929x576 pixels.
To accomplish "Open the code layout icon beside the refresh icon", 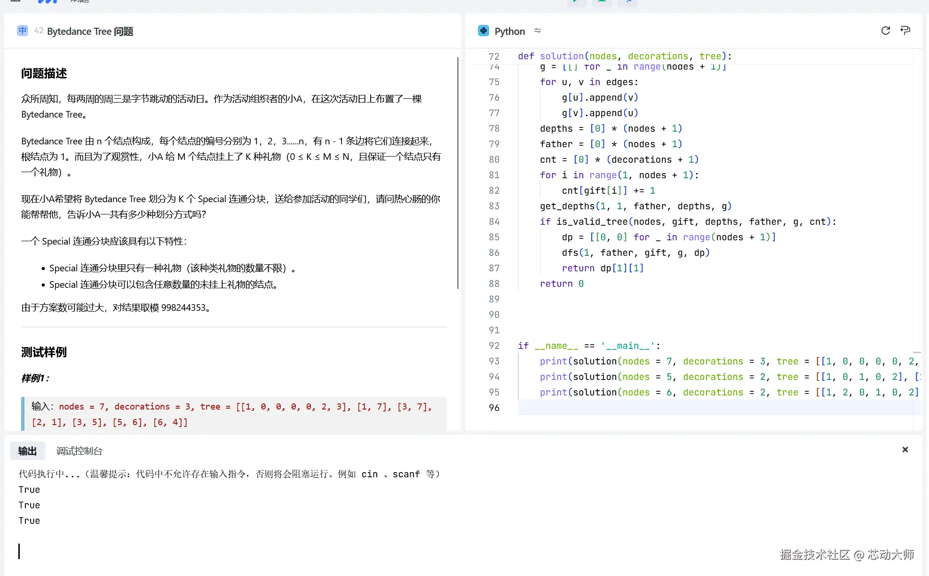I will [x=905, y=30].
